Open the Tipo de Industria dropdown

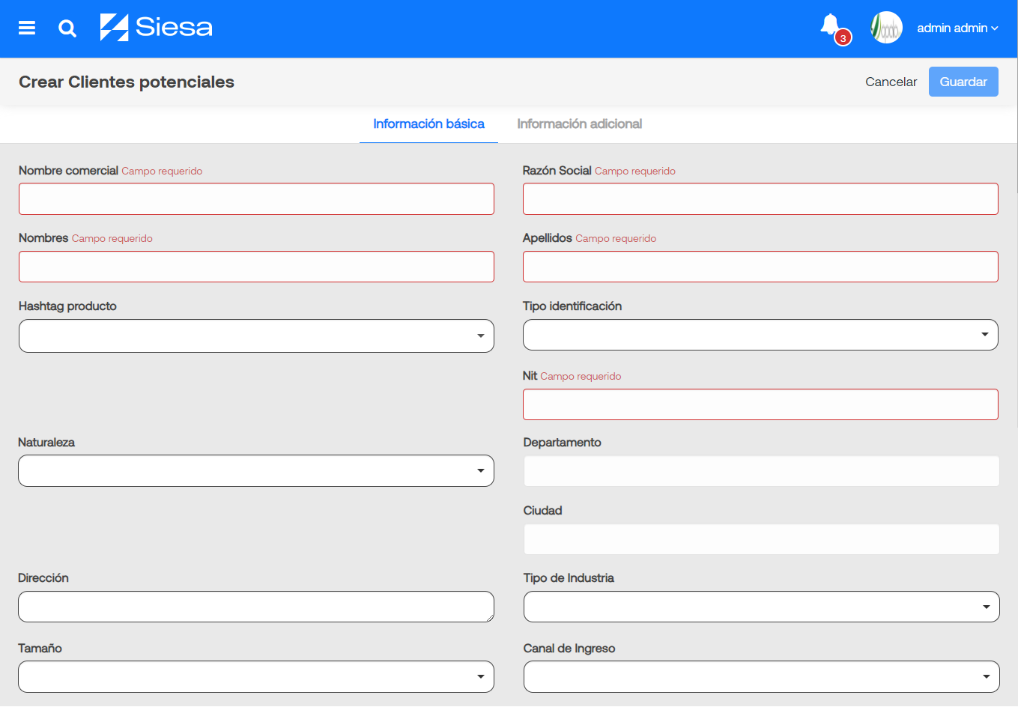tap(762, 607)
